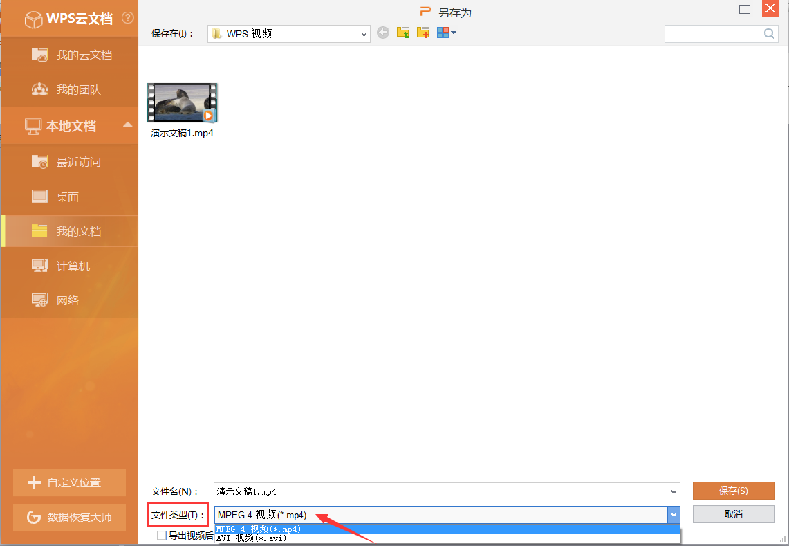This screenshot has width=789, height=546.
Task: Click the 取消 button
Action: click(734, 514)
